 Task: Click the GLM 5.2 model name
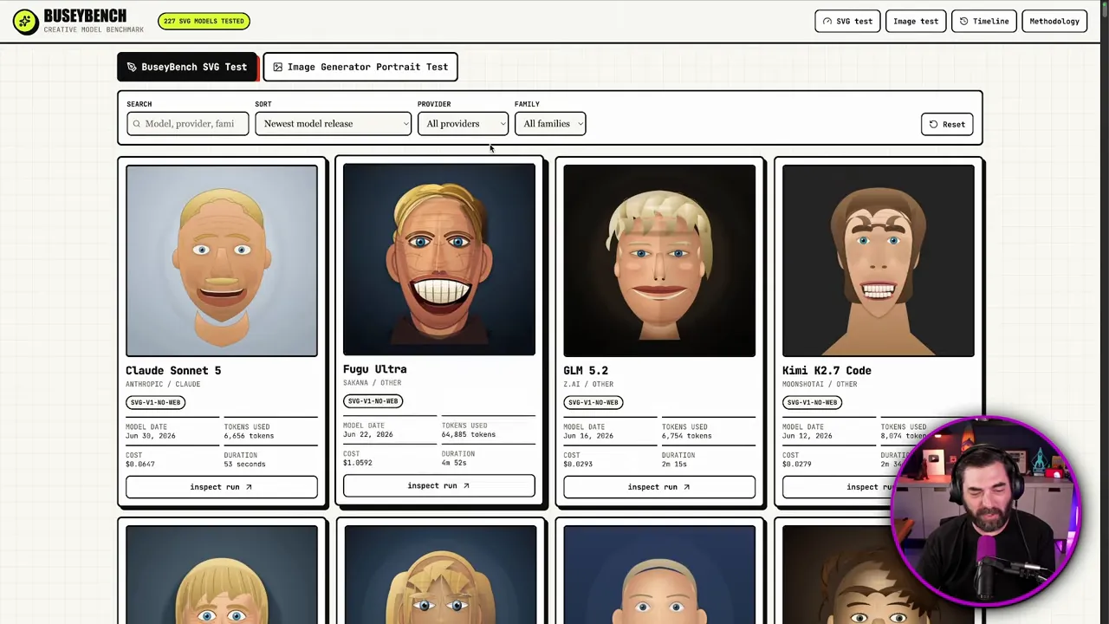(586, 370)
